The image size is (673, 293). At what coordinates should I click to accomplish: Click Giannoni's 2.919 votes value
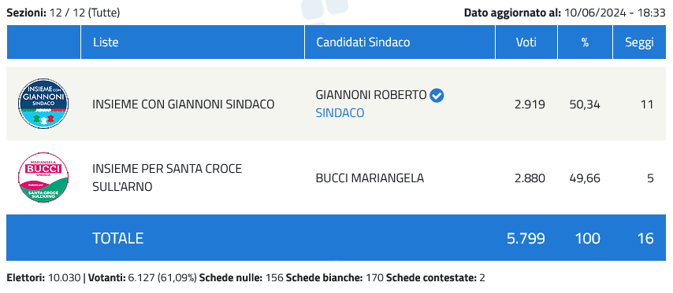pyautogui.click(x=530, y=104)
